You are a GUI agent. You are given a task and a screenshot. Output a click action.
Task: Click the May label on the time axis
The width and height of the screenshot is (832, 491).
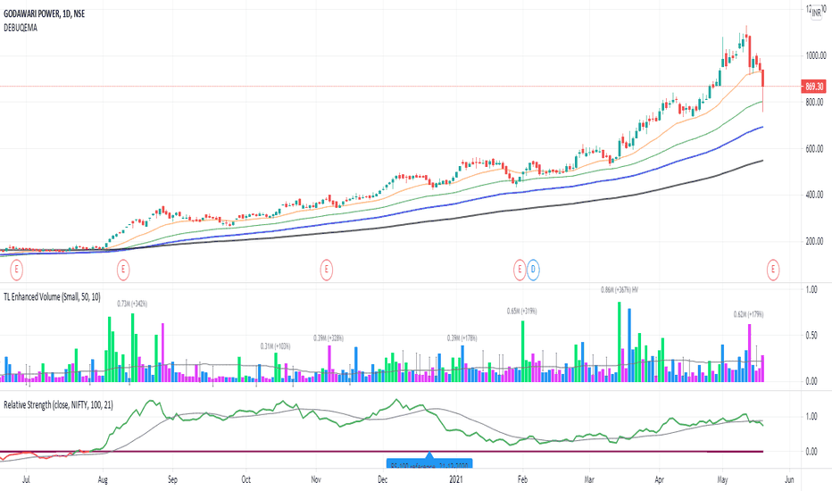(723, 480)
